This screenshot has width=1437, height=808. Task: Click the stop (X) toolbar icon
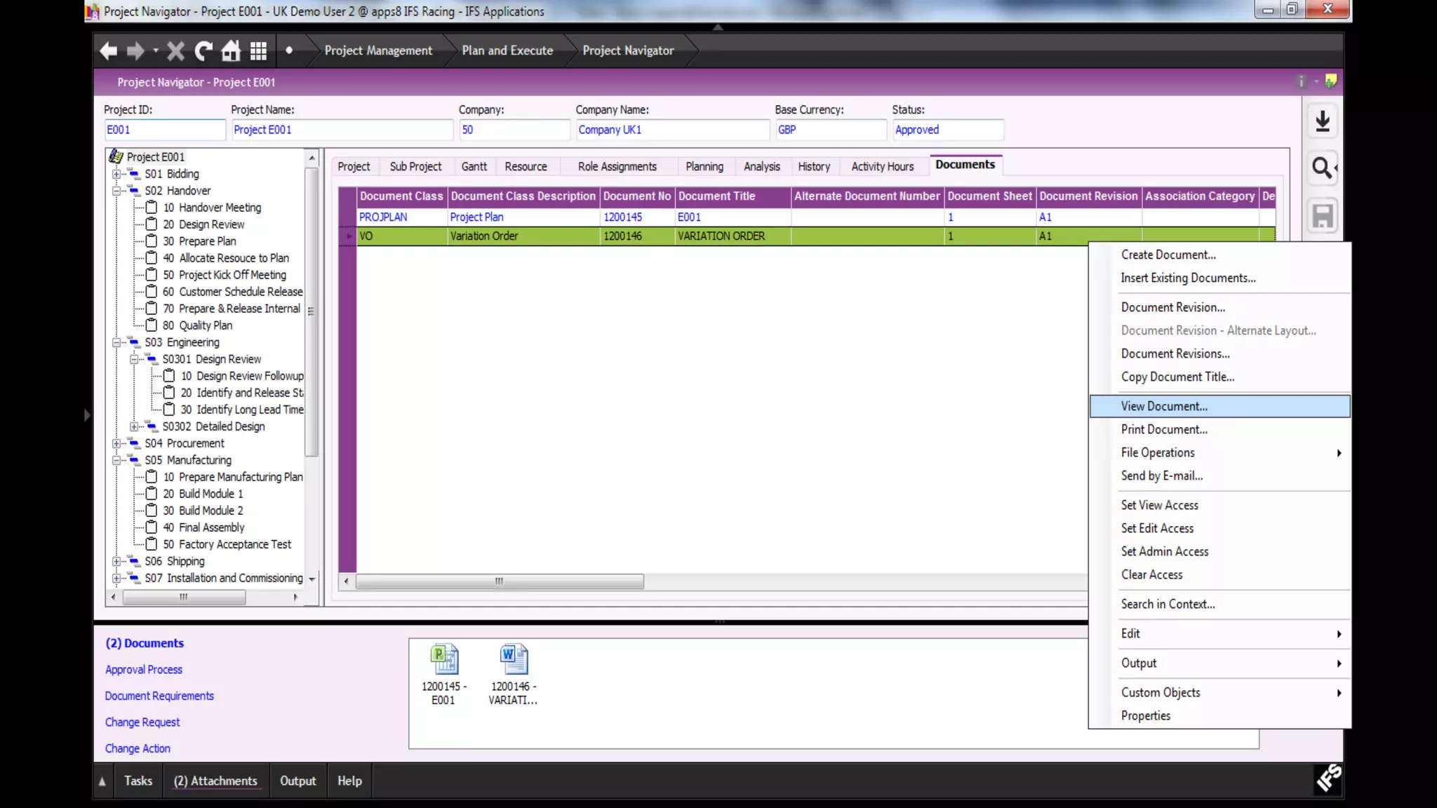point(176,50)
